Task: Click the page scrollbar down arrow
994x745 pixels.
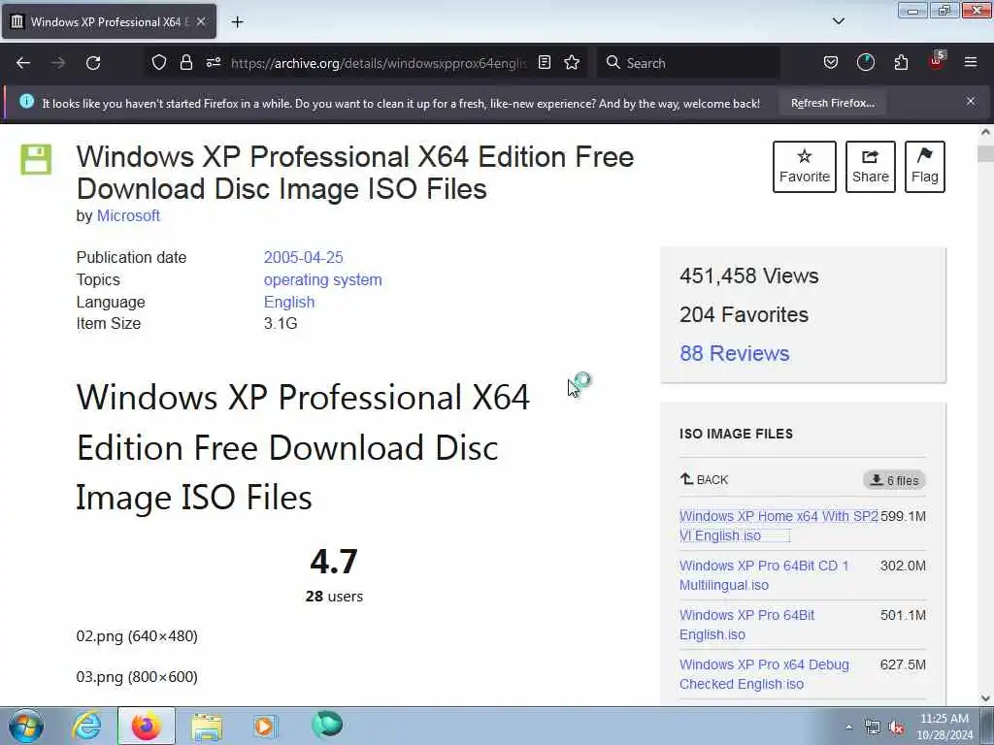Action: [x=985, y=697]
